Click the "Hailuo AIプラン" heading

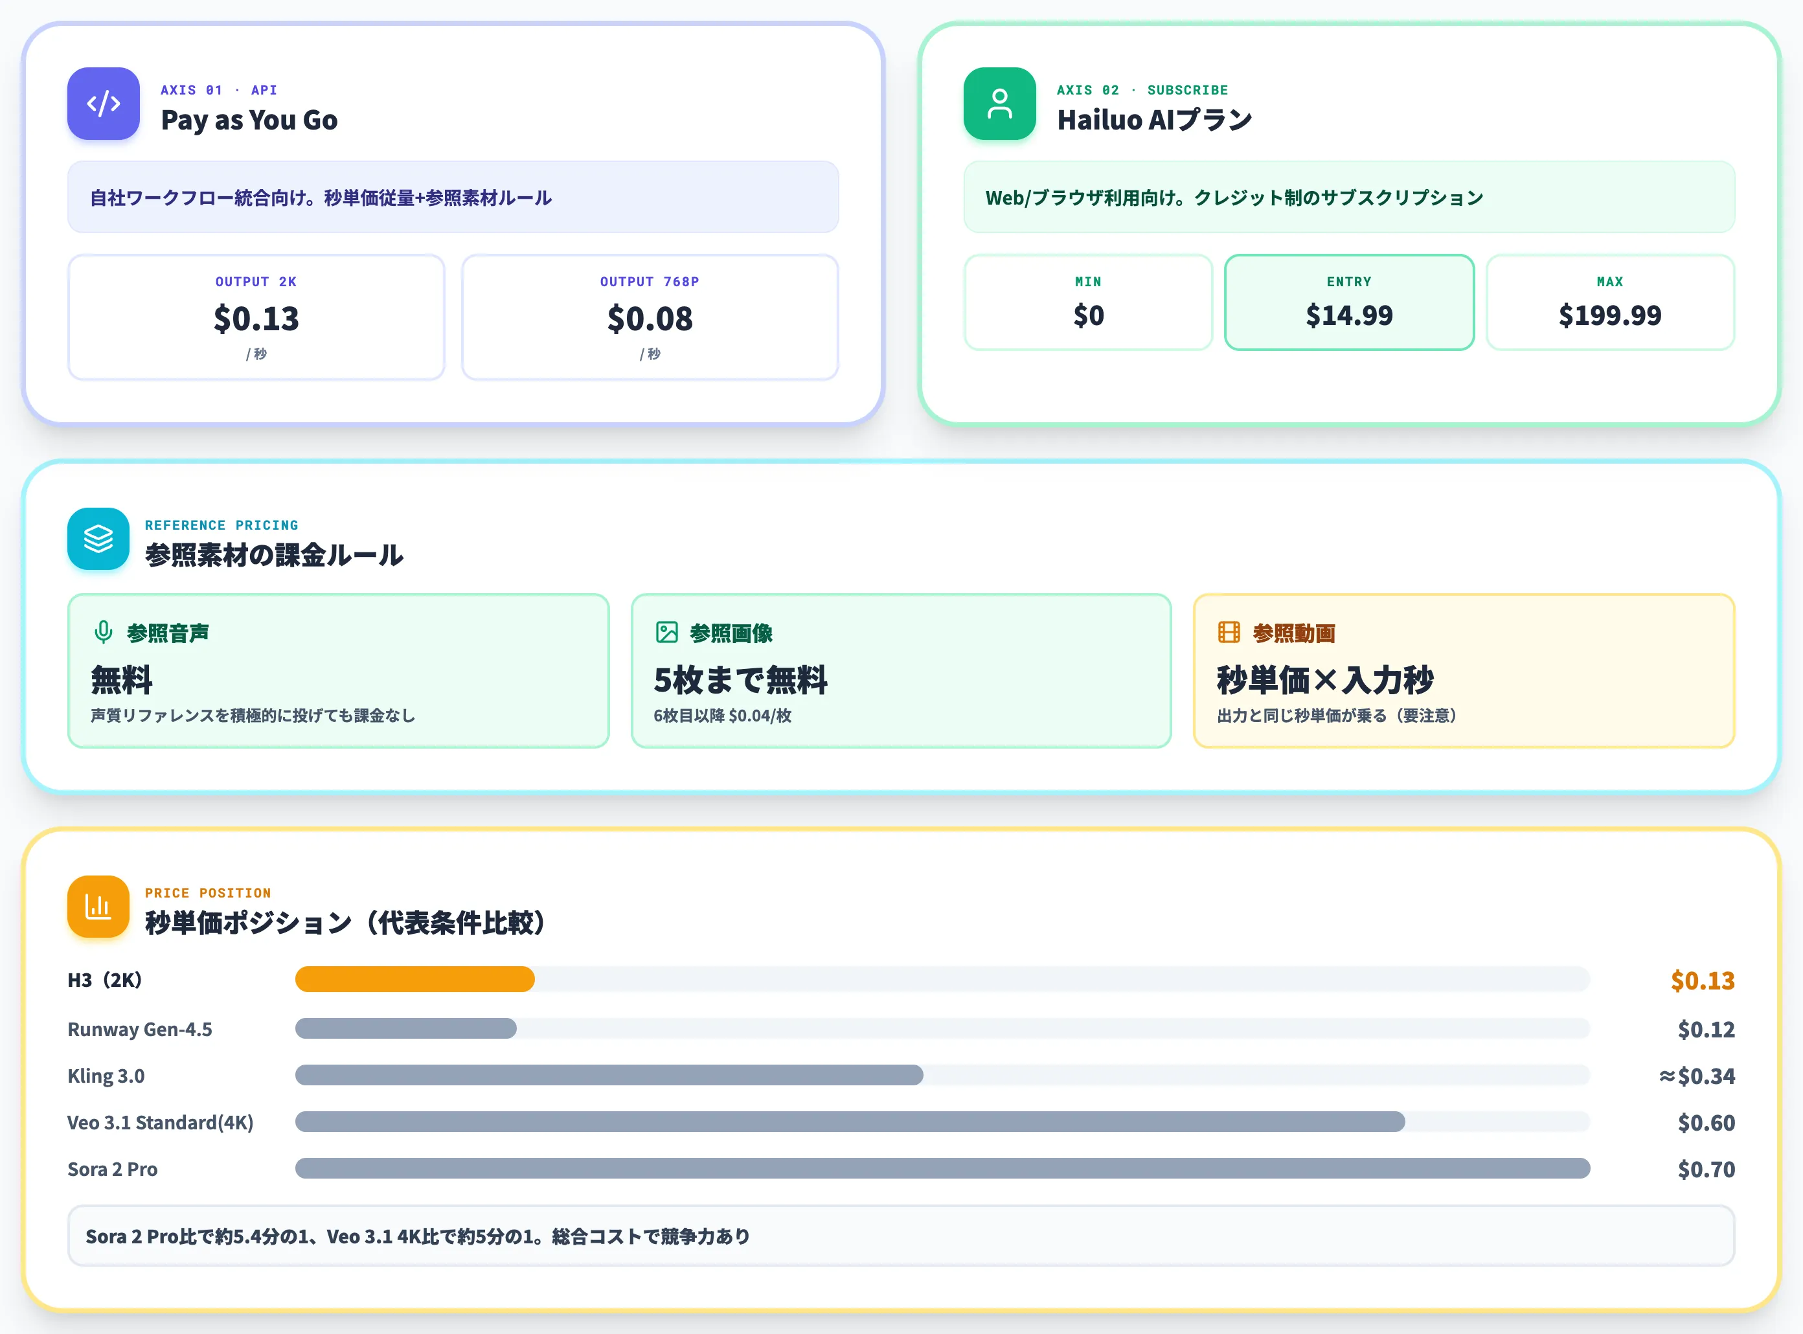(x=1155, y=120)
